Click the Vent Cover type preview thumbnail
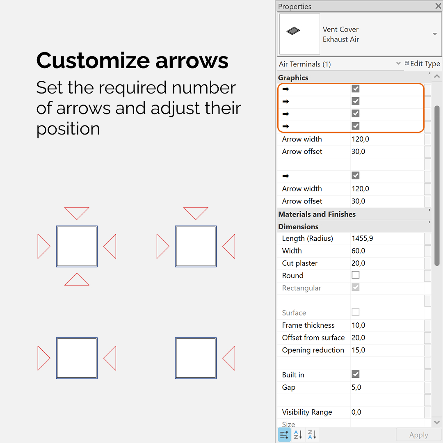Viewport: 443px width, 443px height. [x=299, y=34]
